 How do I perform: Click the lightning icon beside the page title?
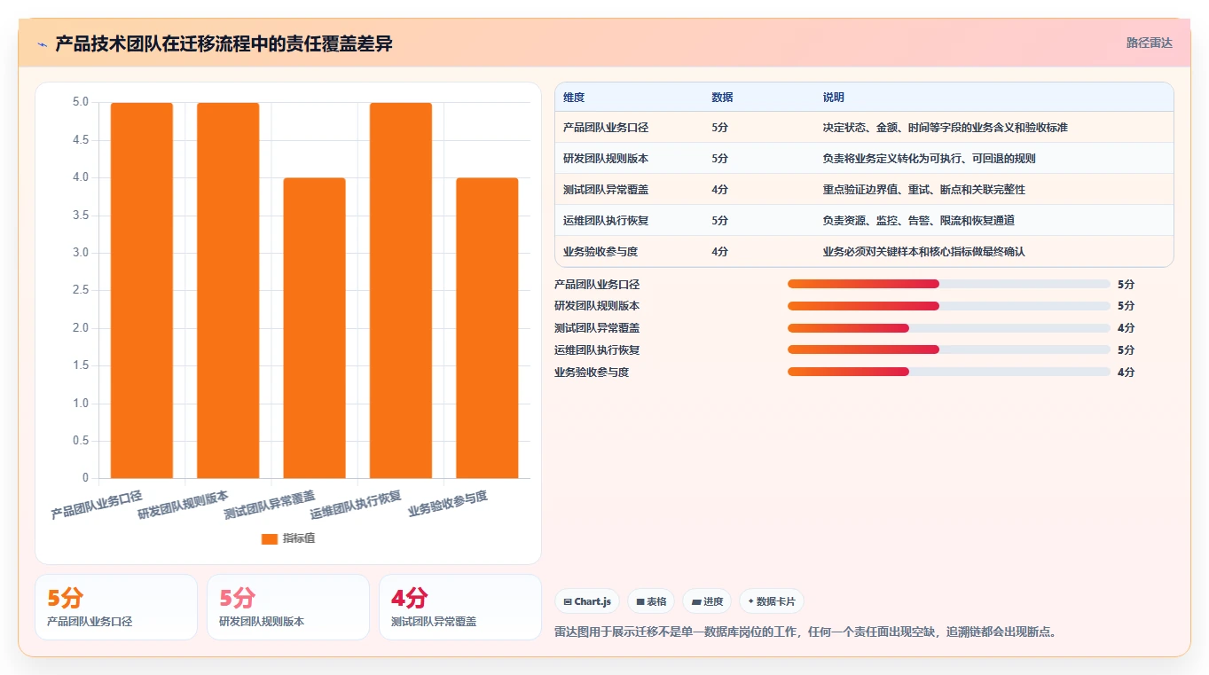coord(42,44)
